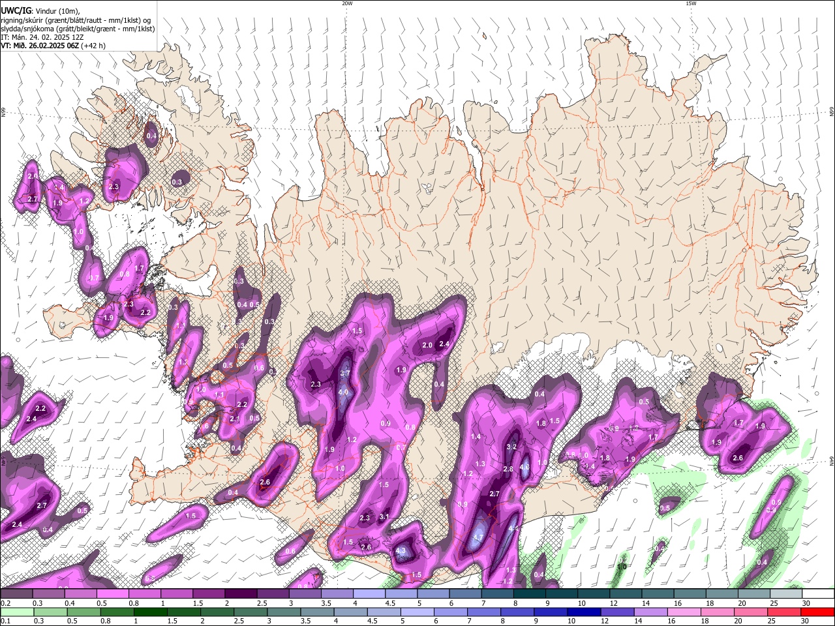The height and width of the screenshot is (626, 835).
Task: Select the 'VT: Mið. 26.02.2025 06Z (+42 h)' line
Action: tap(53, 46)
